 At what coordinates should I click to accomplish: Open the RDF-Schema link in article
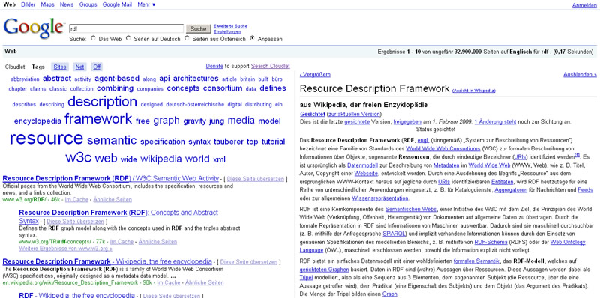coord(490,242)
